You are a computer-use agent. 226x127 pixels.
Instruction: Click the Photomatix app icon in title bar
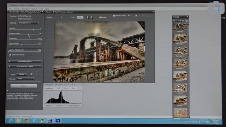[x=8, y=5]
